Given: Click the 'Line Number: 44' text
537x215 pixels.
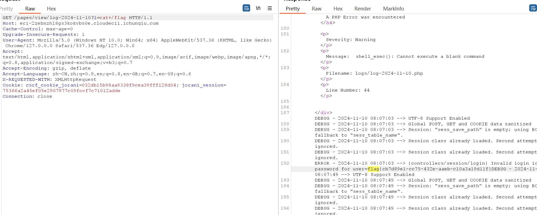Looking at the screenshot, I should tap(348, 90).
